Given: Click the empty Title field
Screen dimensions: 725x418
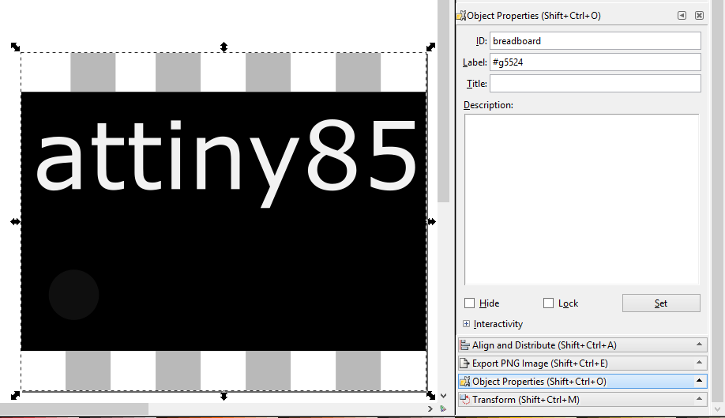Looking at the screenshot, I should [595, 84].
